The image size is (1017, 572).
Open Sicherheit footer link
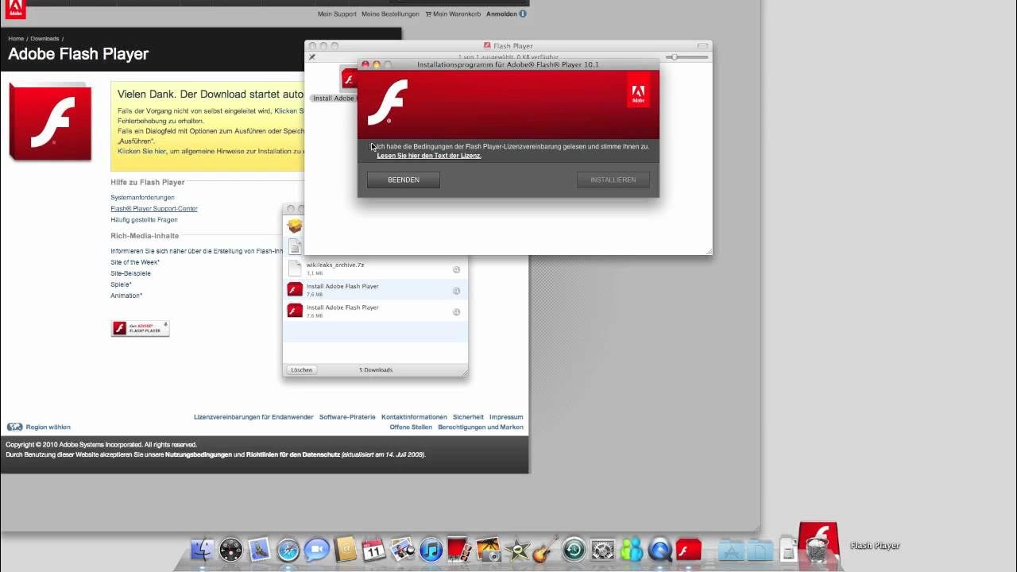[x=468, y=417]
